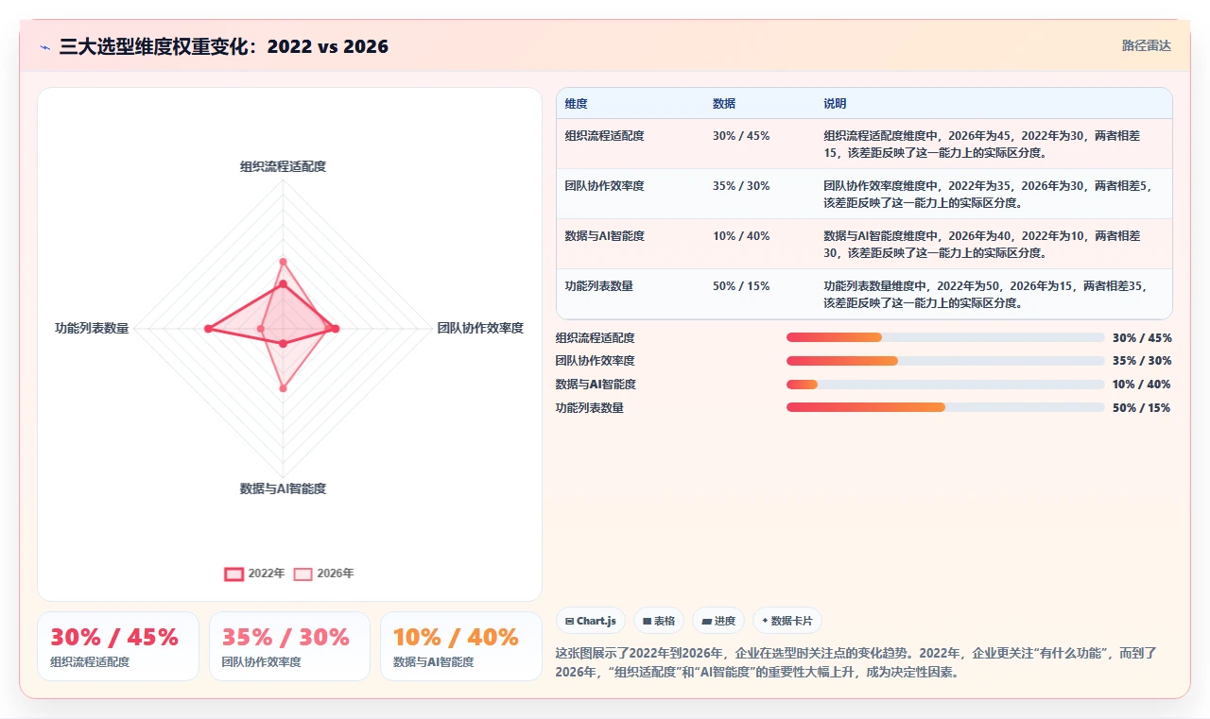Click the 维度 table column header
The height and width of the screenshot is (719, 1210).
576,104
